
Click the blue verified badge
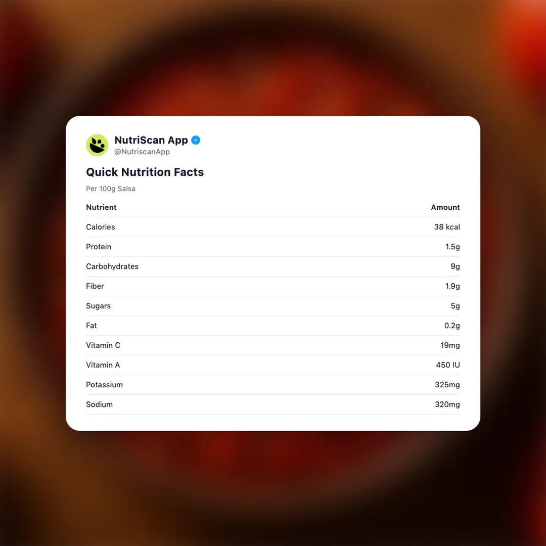[196, 140]
